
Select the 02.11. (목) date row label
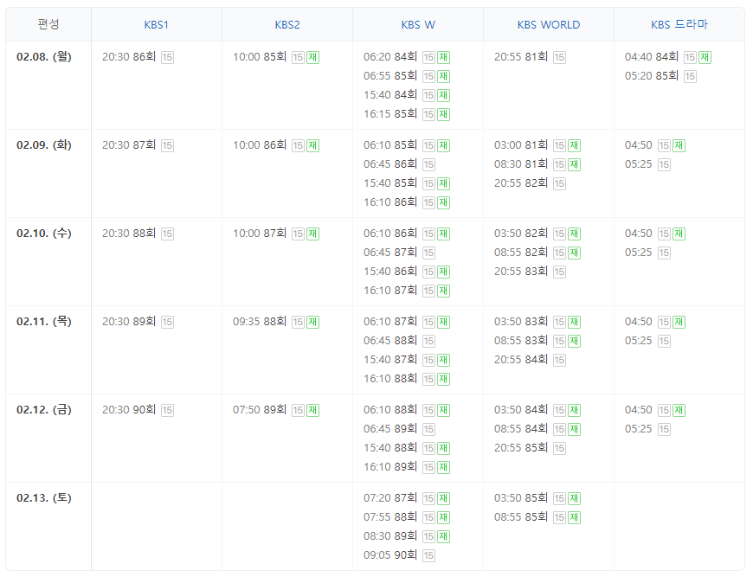(43, 322)
